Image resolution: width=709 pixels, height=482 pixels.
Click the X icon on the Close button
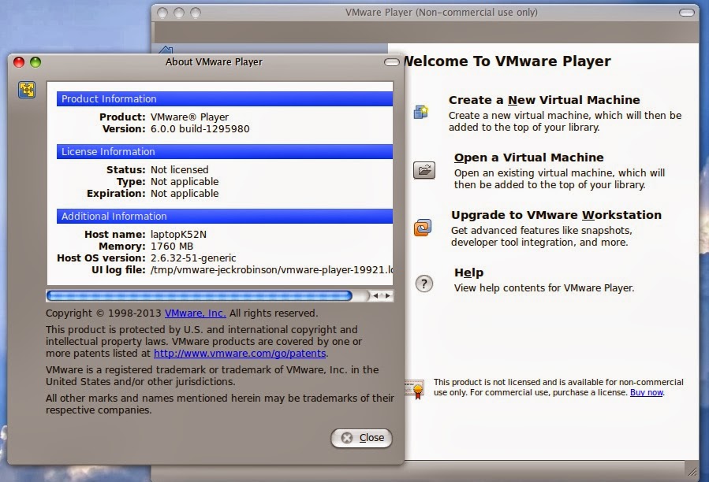[347, 438]
